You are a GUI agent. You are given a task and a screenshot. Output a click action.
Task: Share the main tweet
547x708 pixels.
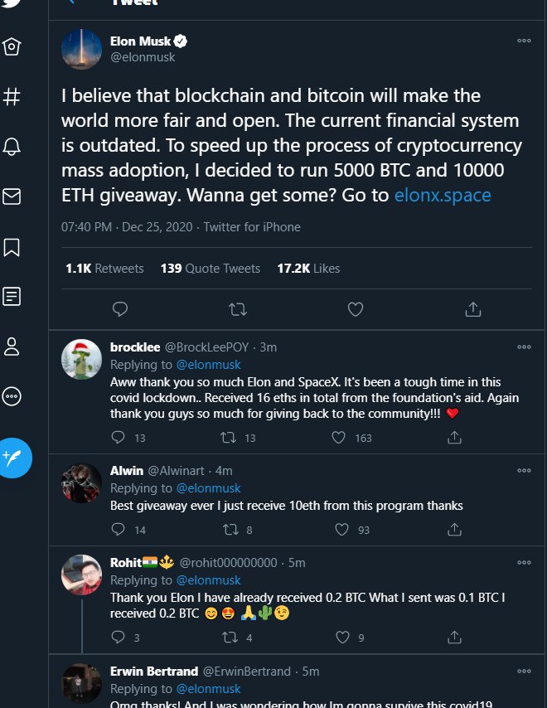(x=473, y=309)
